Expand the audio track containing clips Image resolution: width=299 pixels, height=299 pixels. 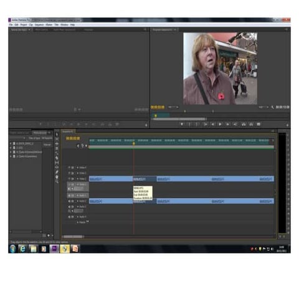(x=78, y=201)
